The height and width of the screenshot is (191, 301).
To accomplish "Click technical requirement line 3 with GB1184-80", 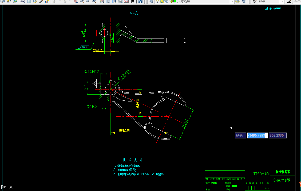I will click(x=138, y=174).
